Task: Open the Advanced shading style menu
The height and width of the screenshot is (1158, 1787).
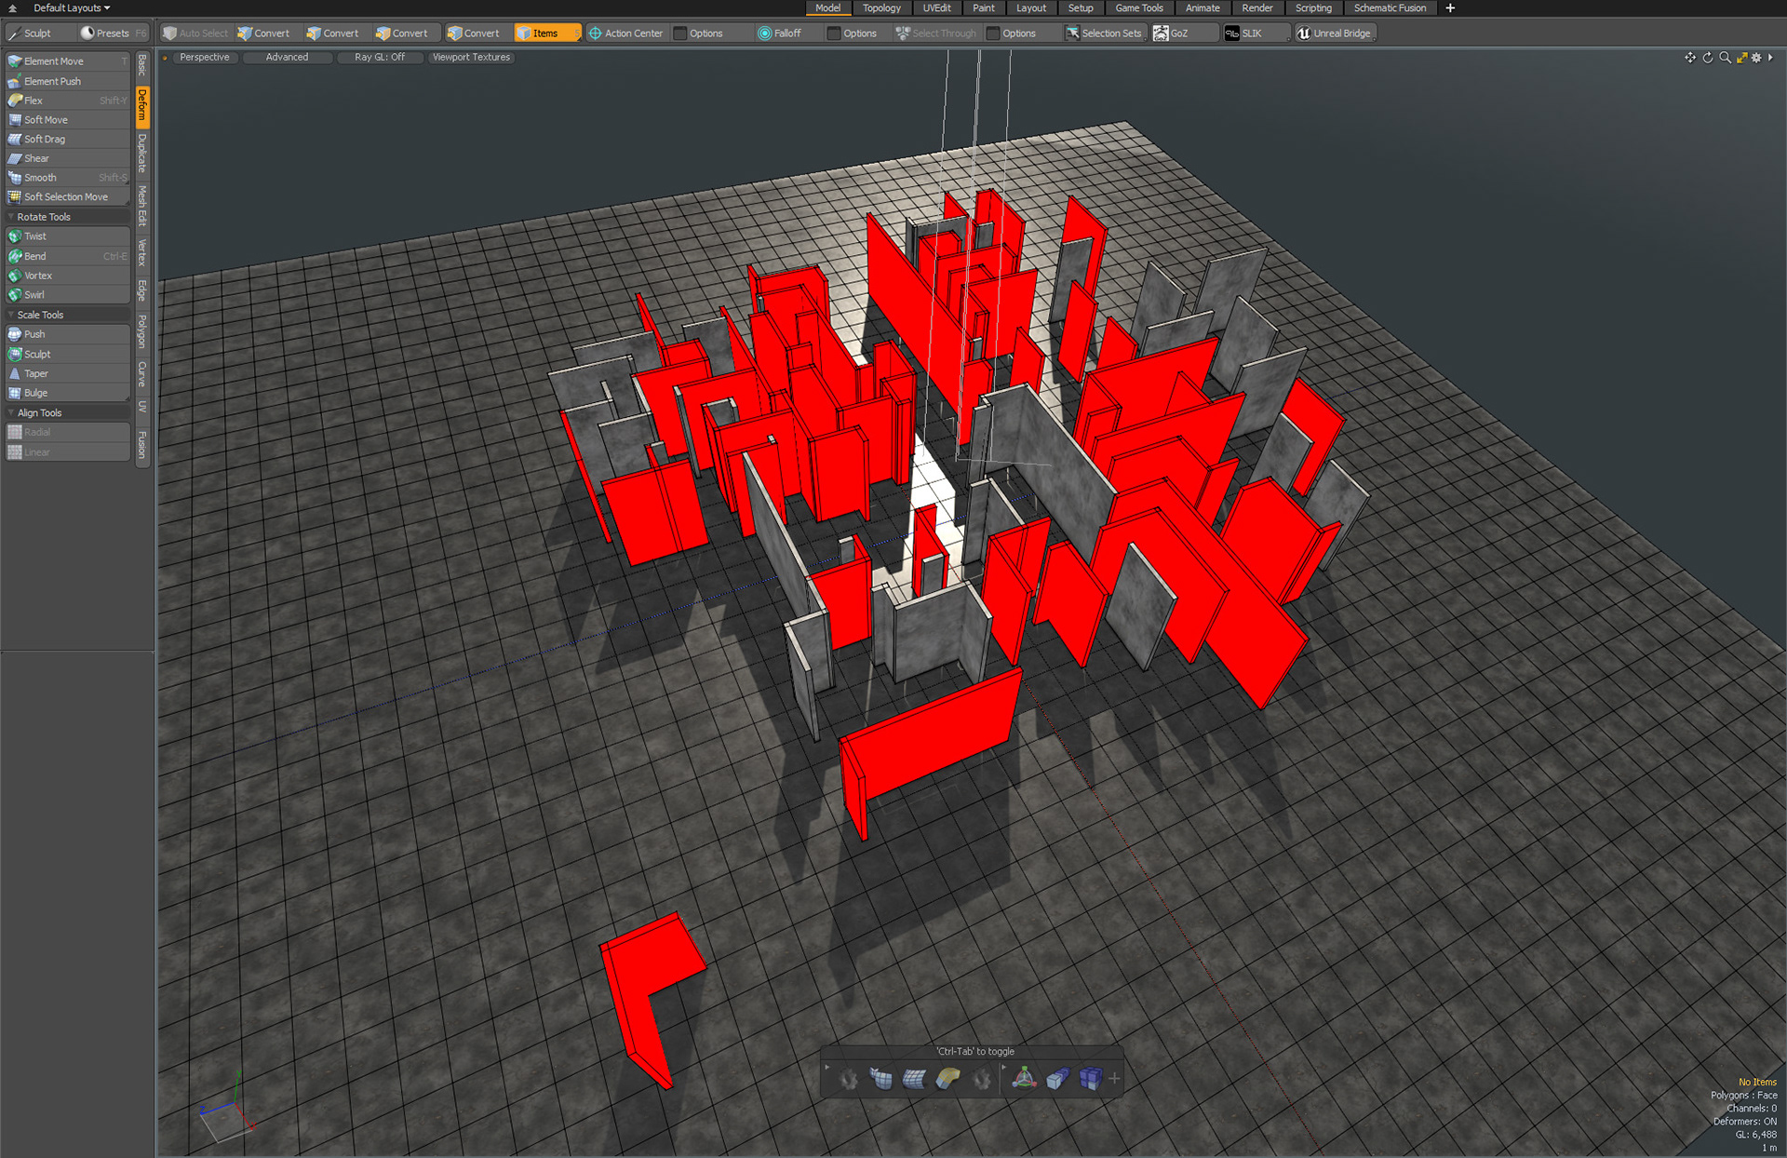Action: [287, 58]
